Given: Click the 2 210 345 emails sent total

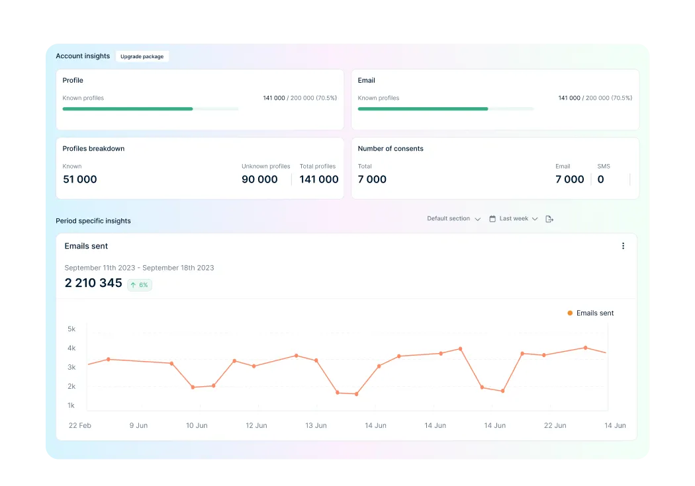Looking at the screenshot, I should 93,283.
